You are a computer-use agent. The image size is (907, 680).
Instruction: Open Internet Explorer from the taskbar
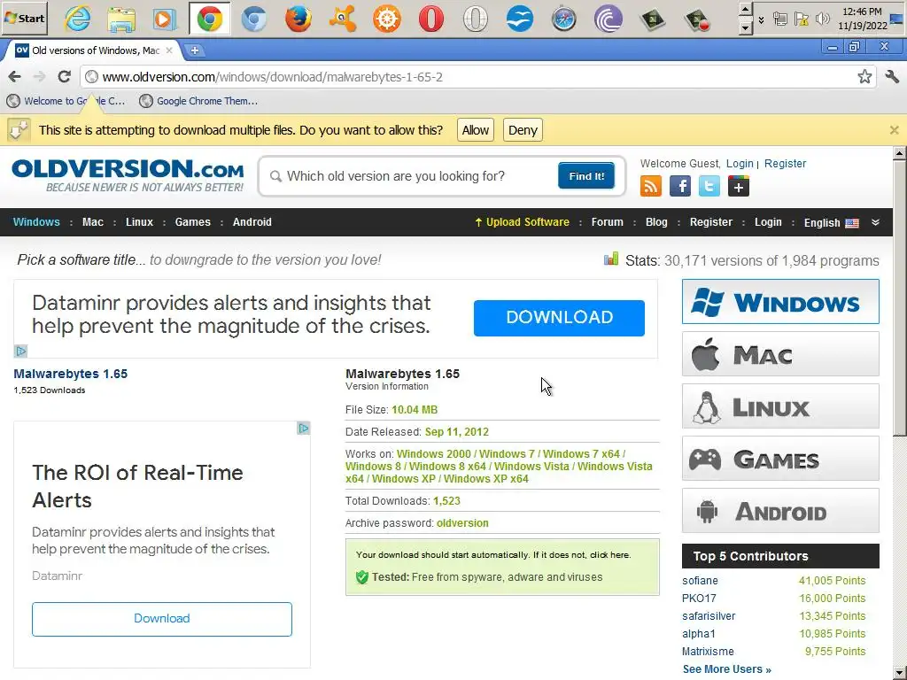[78, 19]
